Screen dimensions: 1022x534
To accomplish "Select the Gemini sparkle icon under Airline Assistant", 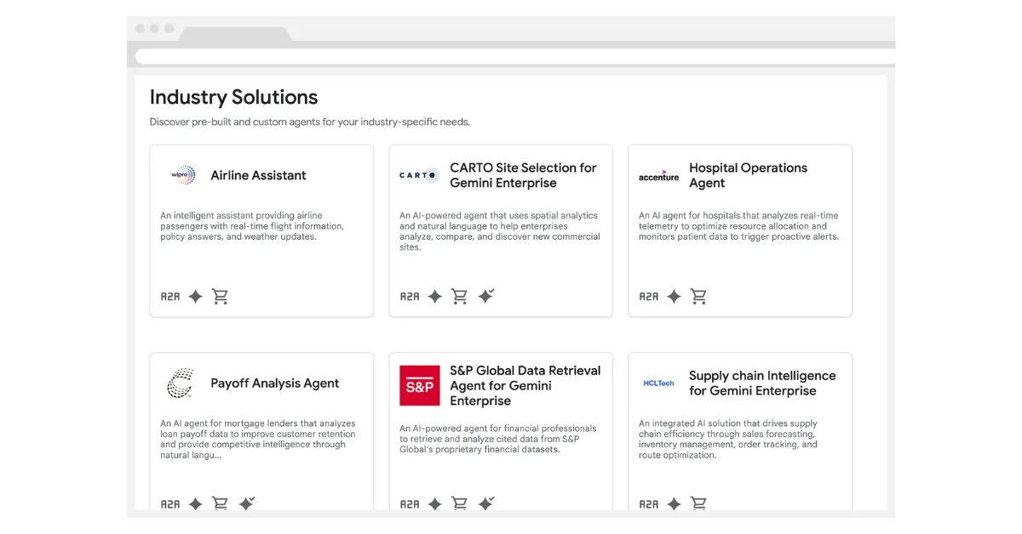I will tap(194, 296).
